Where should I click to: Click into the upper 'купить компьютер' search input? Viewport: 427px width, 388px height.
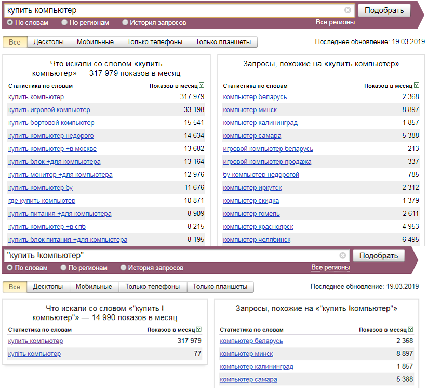coord(171,10)
